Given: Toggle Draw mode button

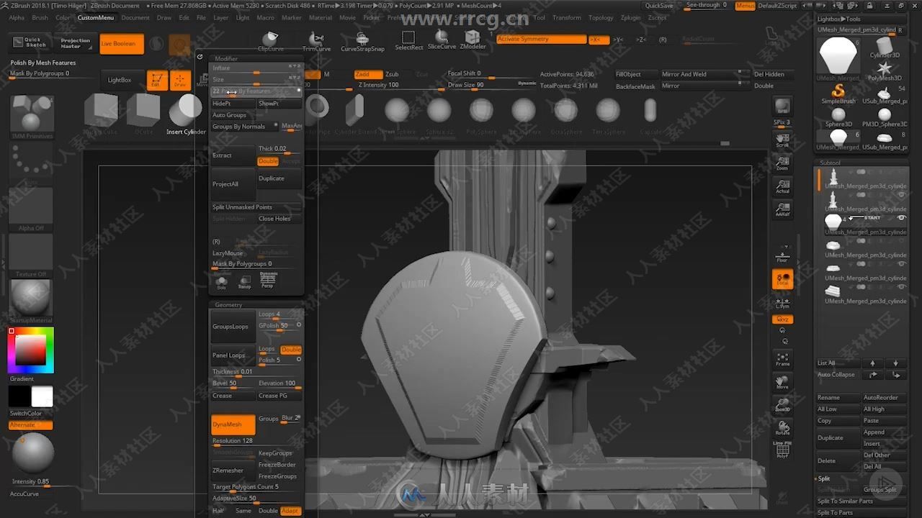Looking at the screenshot, I should point(179,81).
